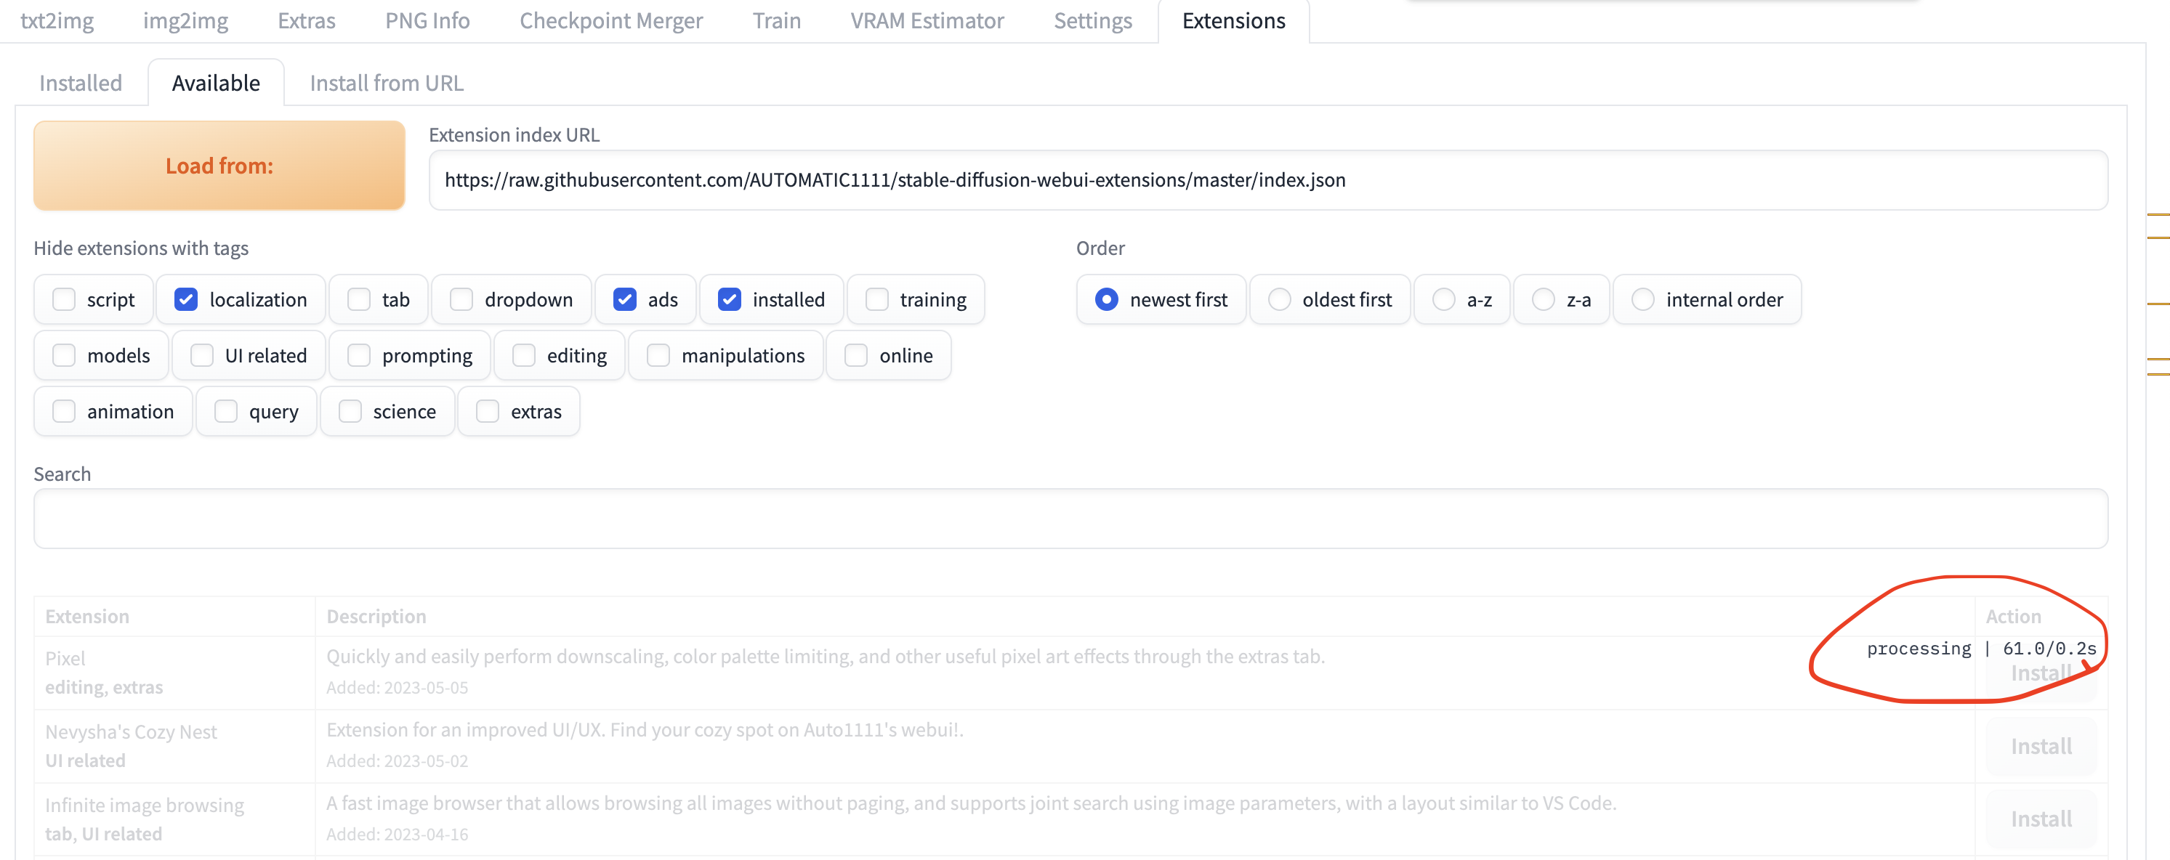This screenshot has height=860, width=2170.
Task: Open the Settings tab
Action: [x=1092, y=20]
